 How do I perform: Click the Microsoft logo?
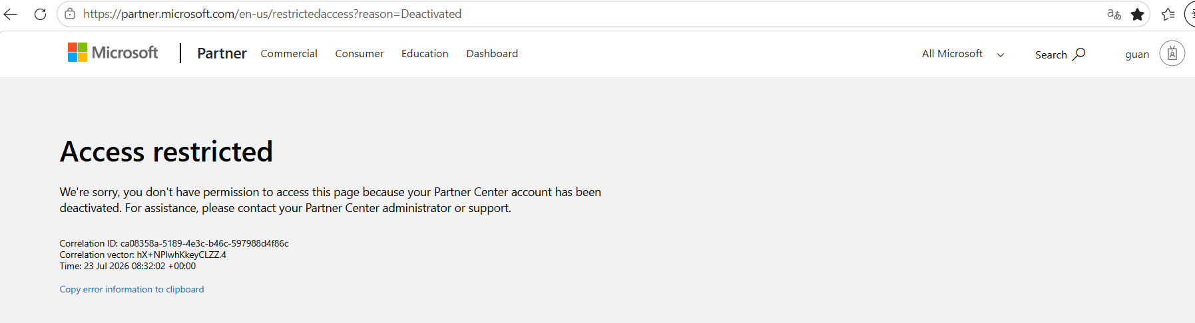click(113, 53)
